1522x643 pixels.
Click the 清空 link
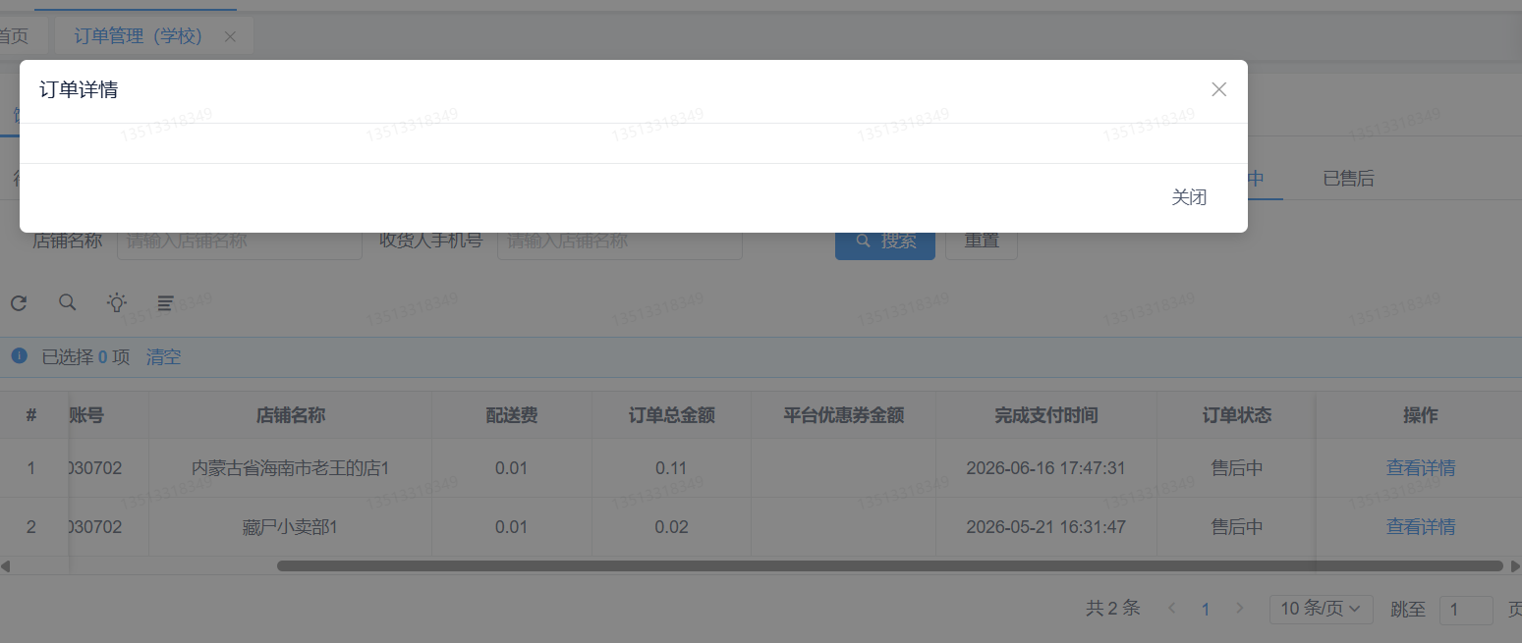[163, 357]
